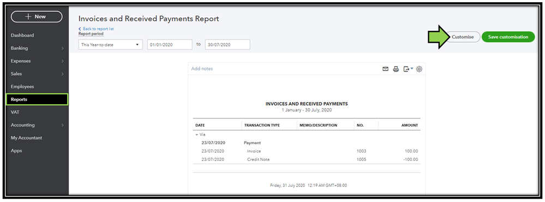545x202 pixels.
Task: Open Apps in the sidebar
Action: [x=16, y=150]
